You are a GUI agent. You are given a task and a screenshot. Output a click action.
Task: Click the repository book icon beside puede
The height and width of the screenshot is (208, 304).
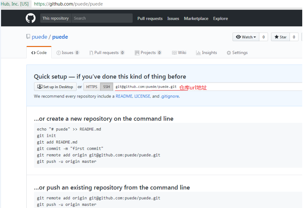coord(28,36)
